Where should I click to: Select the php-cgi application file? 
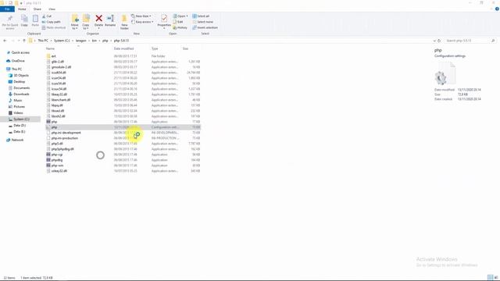57,155
